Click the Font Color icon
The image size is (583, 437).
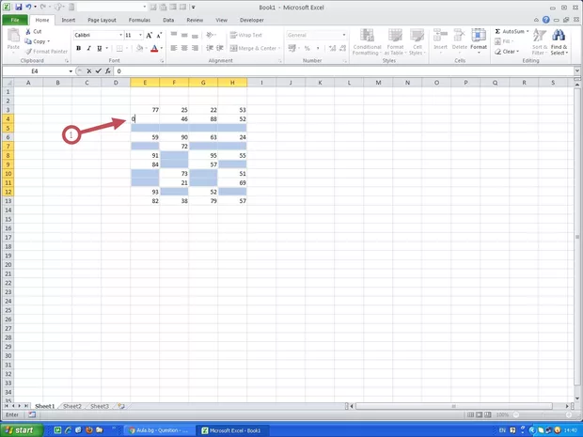click(154, 48)
